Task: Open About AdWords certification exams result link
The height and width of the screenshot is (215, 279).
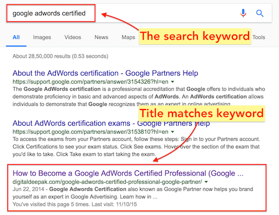Action: tap(111, 123)
